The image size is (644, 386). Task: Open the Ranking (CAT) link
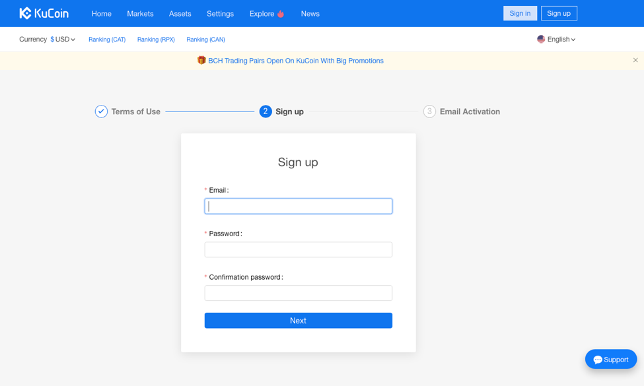[x=107, y=40]
